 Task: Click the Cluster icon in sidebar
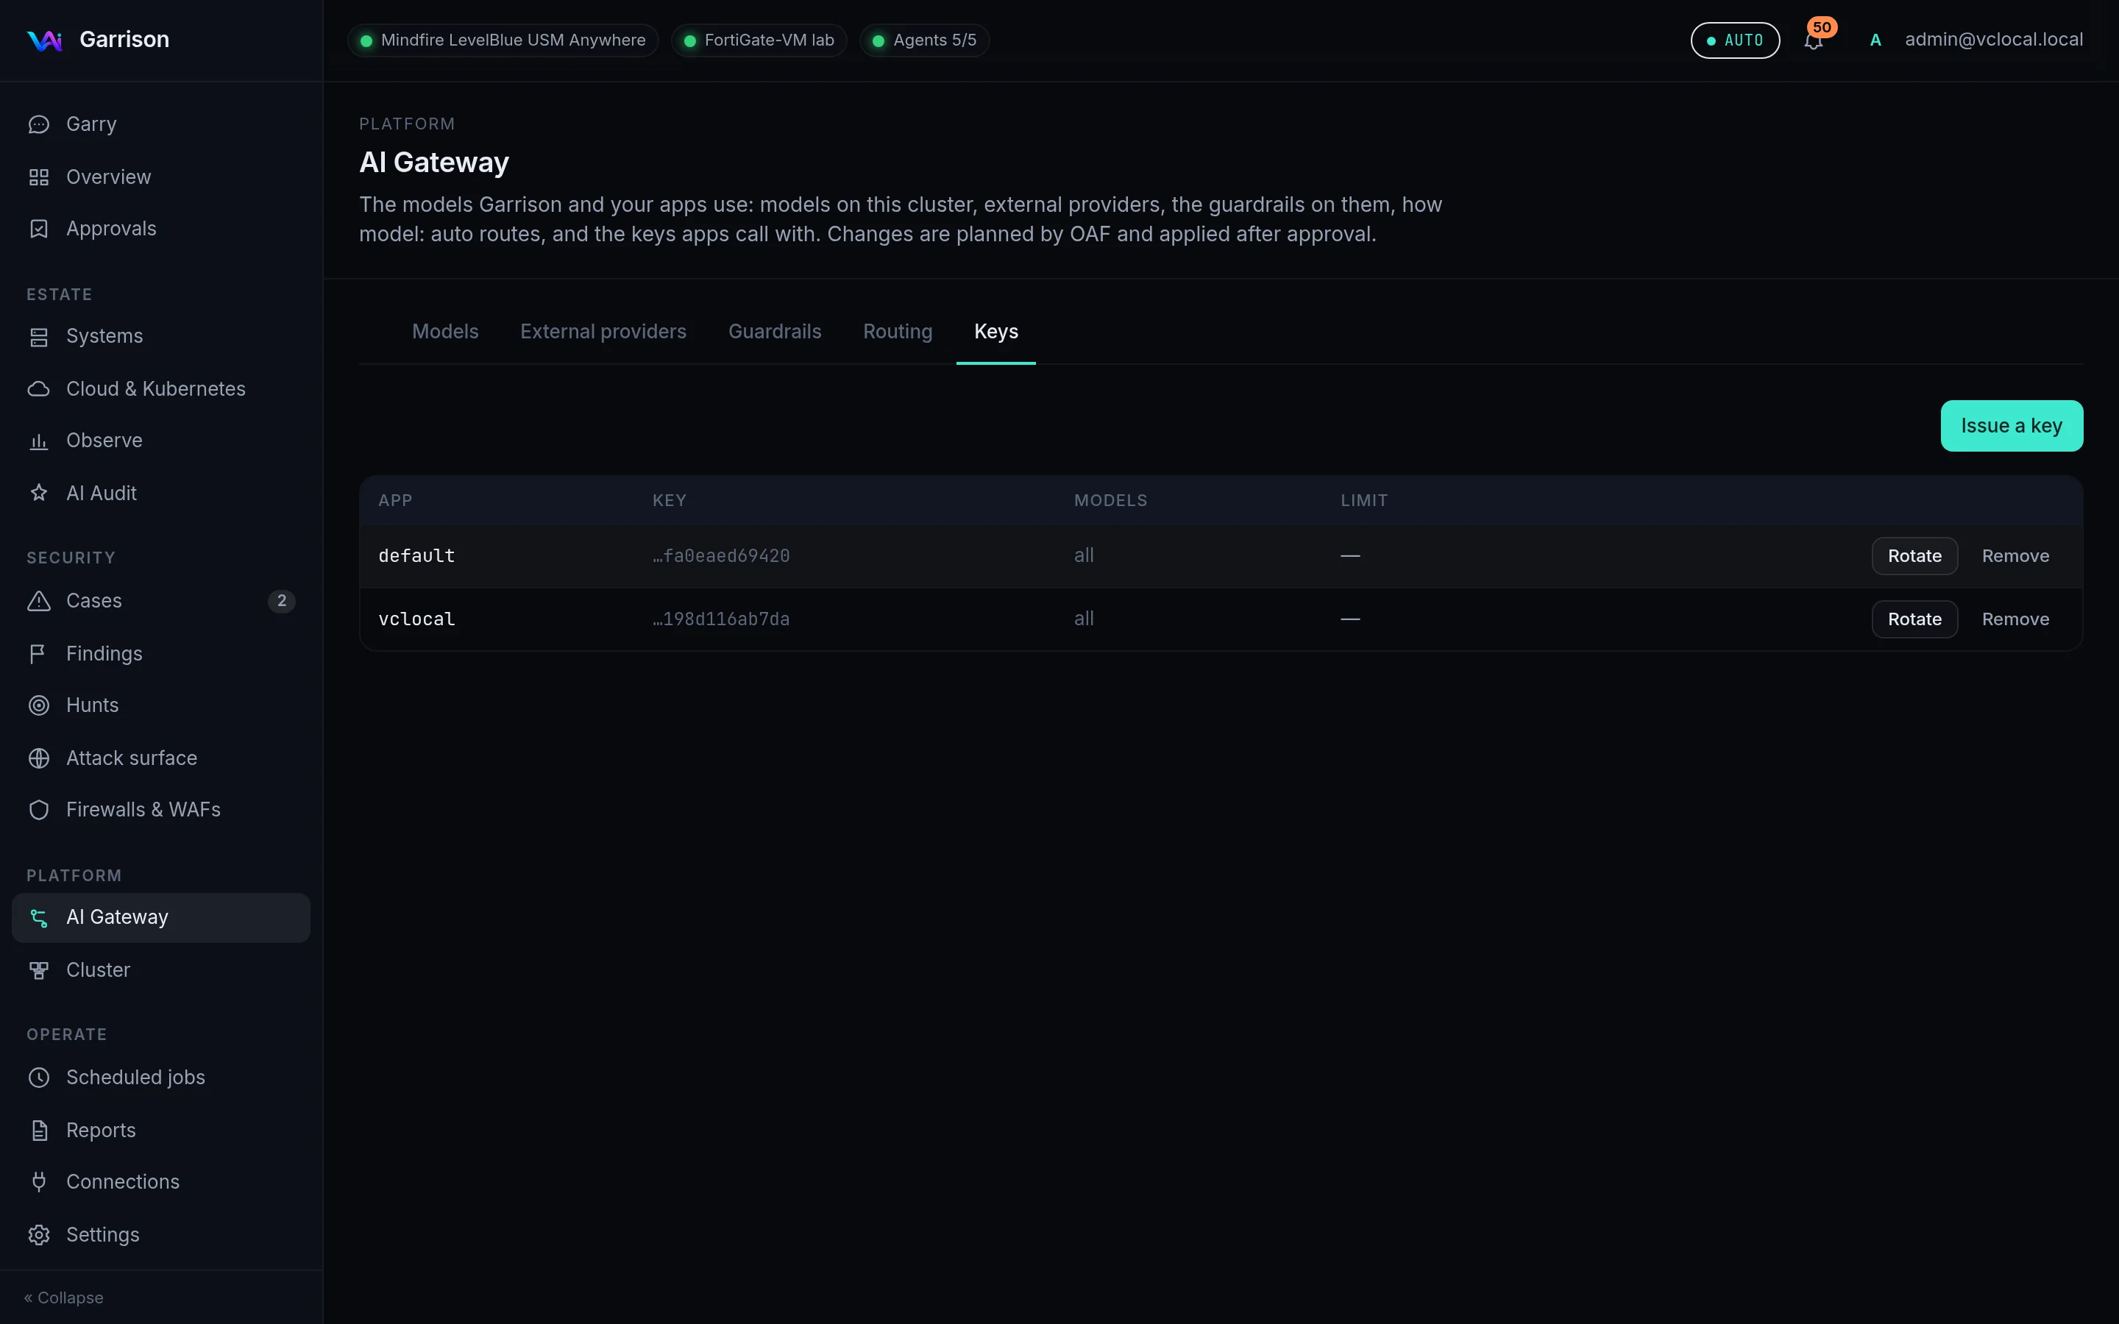pyautogui.click(x=38, y=970)
